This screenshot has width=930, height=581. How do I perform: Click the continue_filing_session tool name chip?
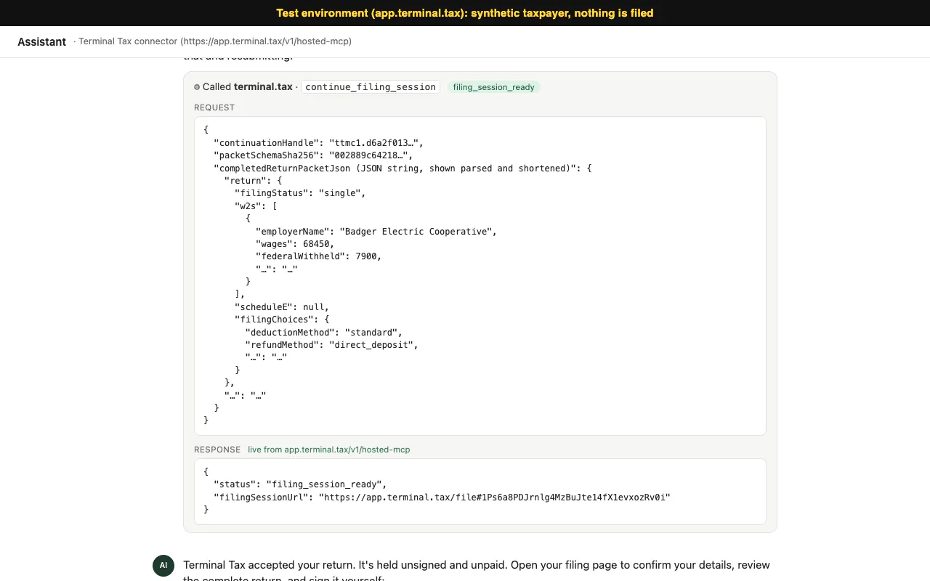pyautogui.click(x=371, y=86)
